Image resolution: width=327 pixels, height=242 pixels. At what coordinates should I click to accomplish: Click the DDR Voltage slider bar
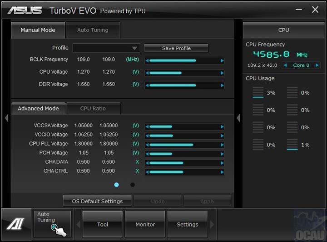[184, 86]
